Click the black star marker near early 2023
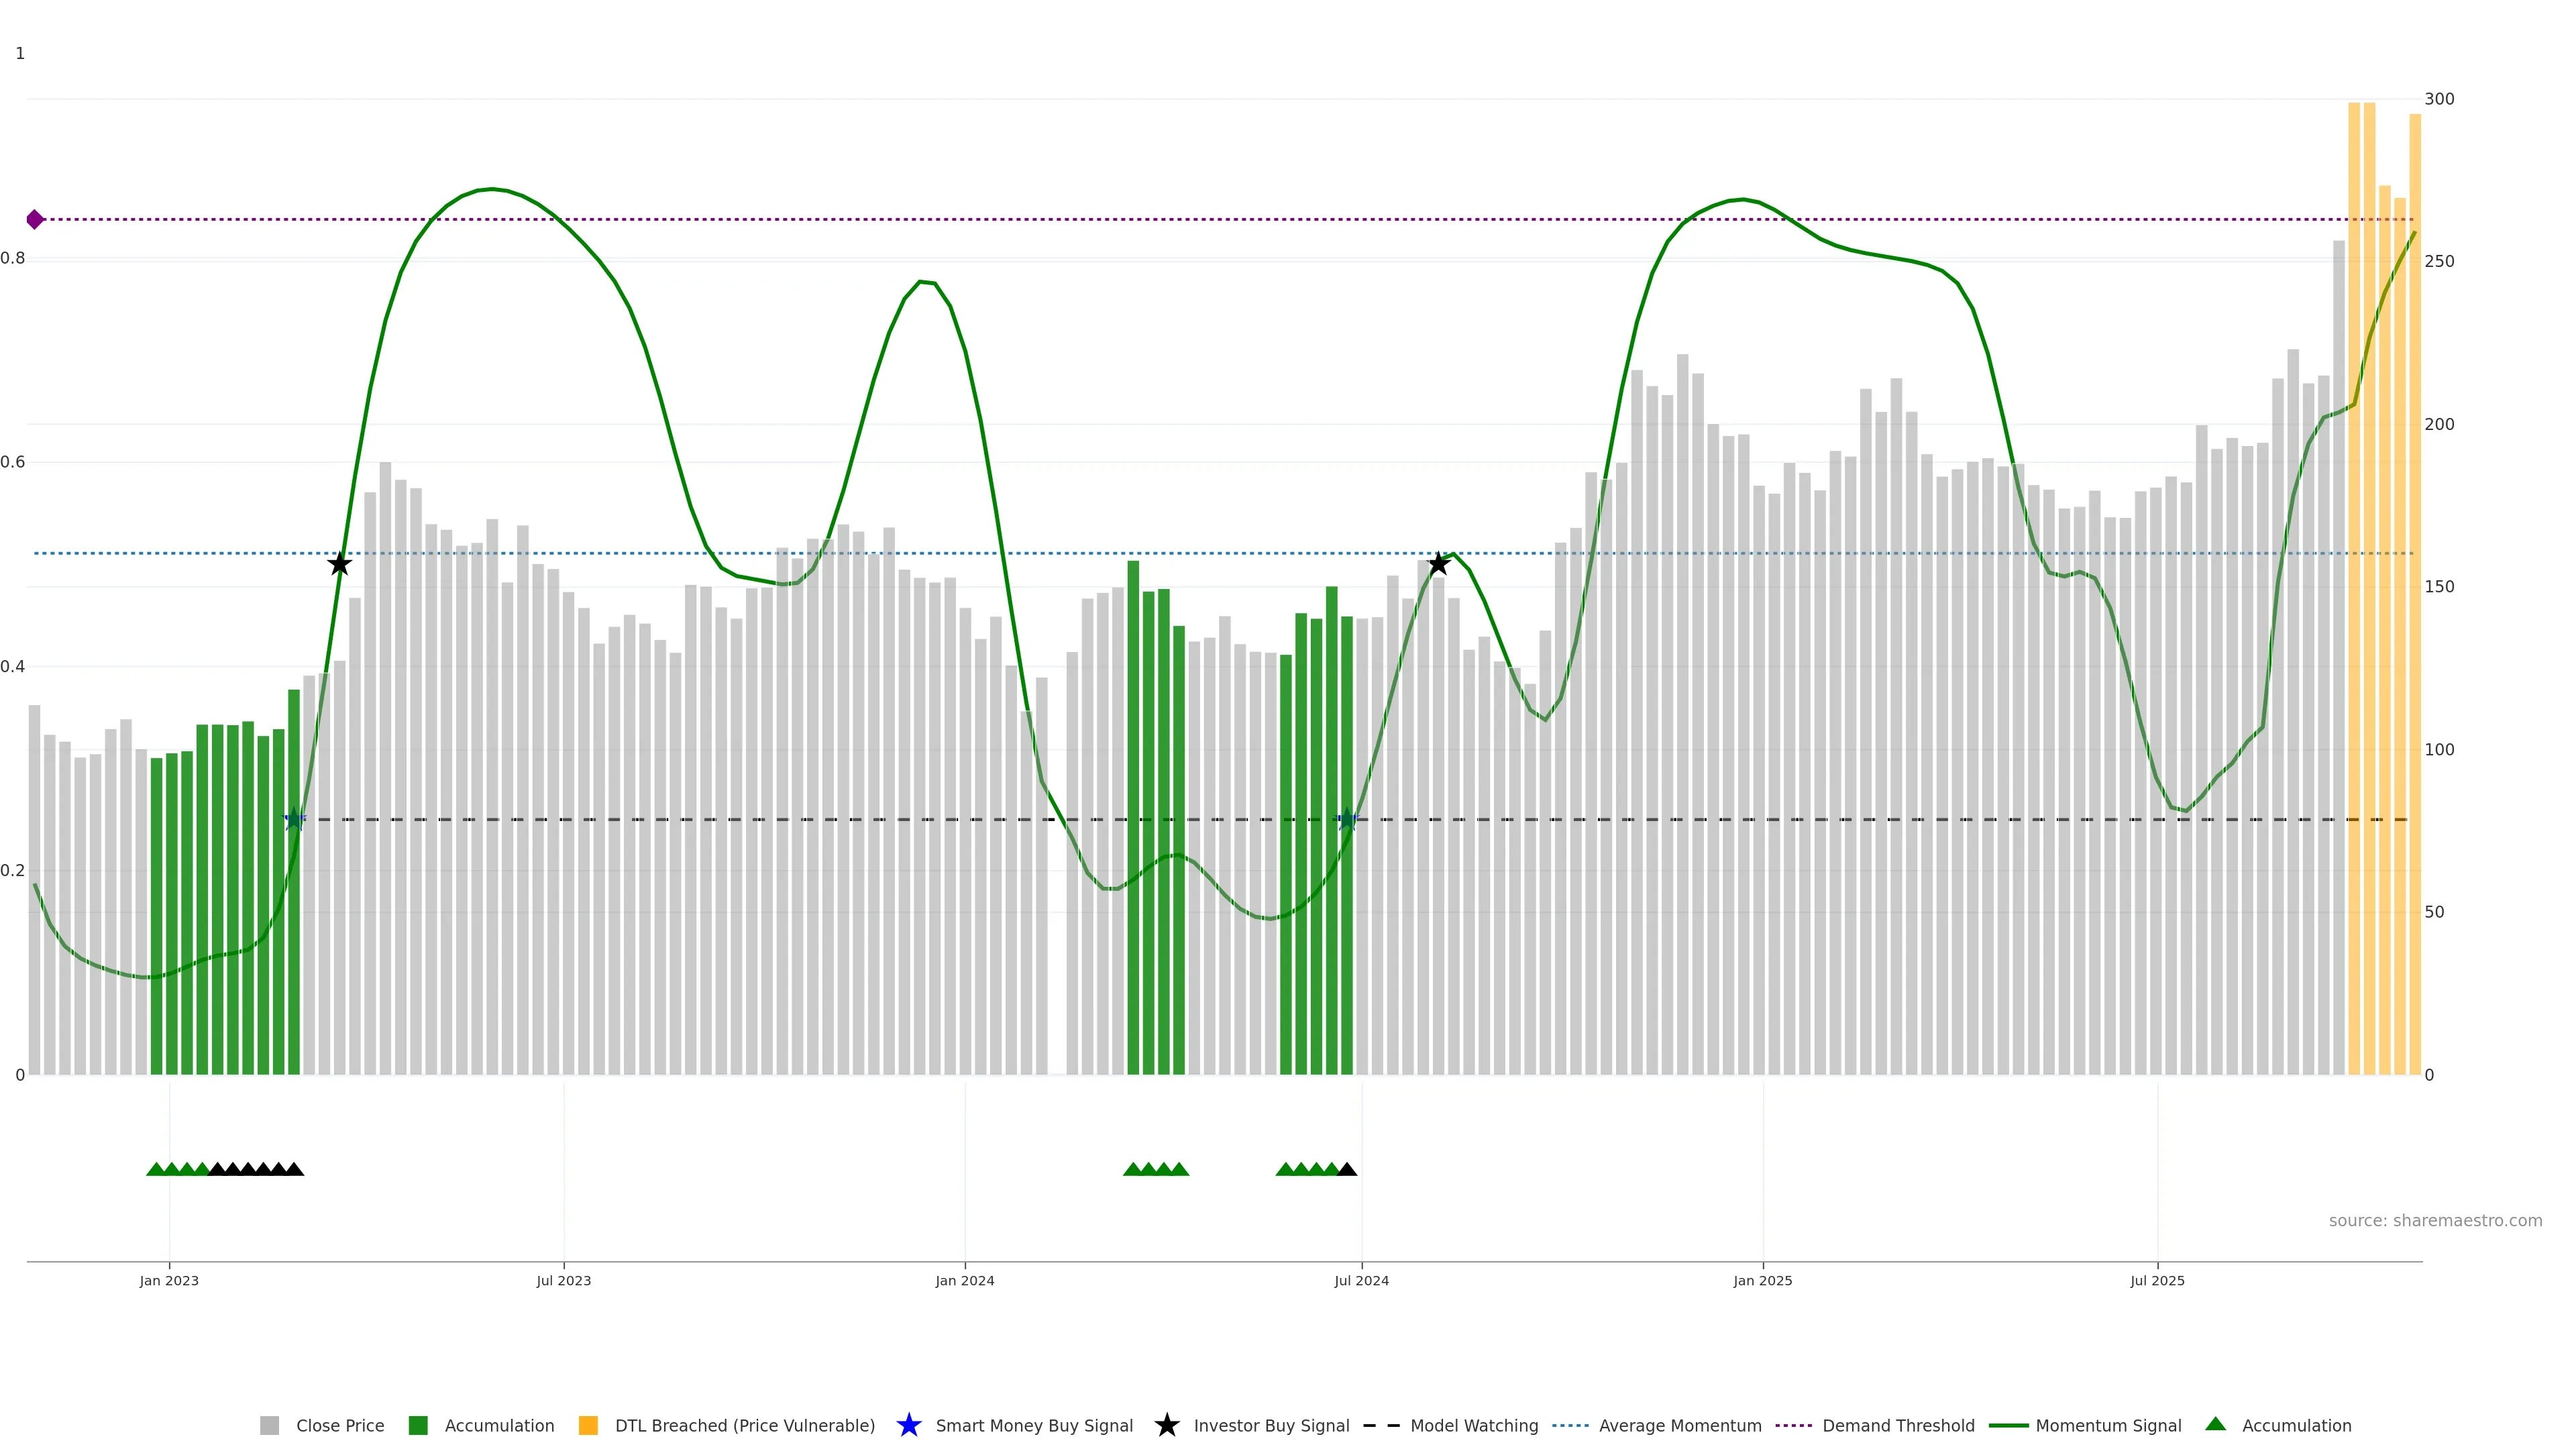This screenshot has height=1449, width=2576. coord(340,564)
